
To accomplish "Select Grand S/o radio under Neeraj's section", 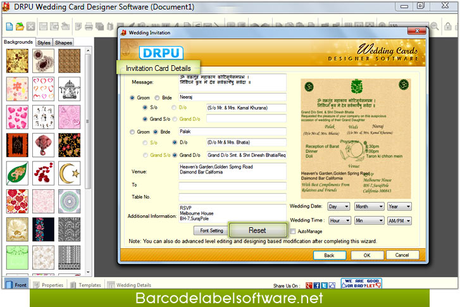I will 145,119.
